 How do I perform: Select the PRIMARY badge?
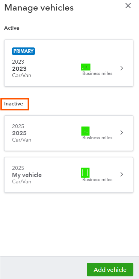point(23,51)
